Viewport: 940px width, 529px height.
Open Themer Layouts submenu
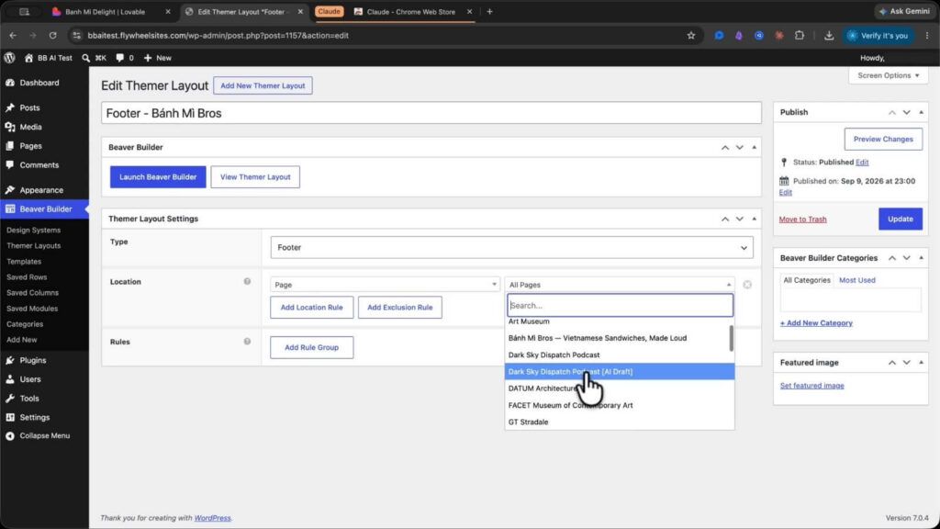click(34, 245)
